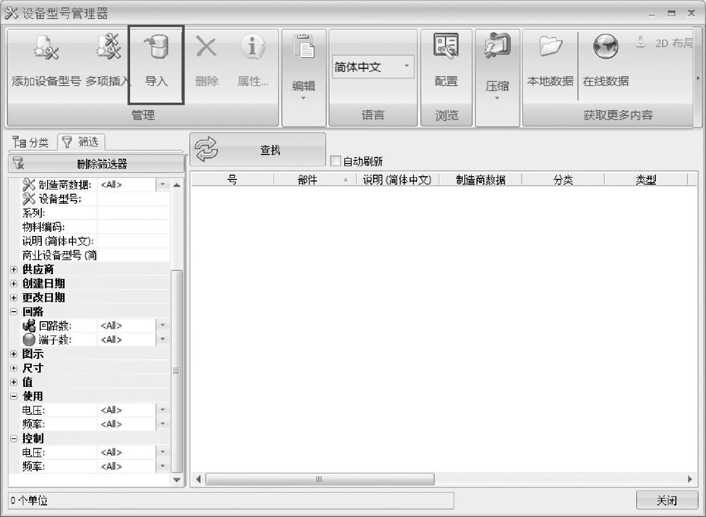Expand the 更改日期 filter group
The height and width of the screenshot is (517, 706).
pos(14,297)
